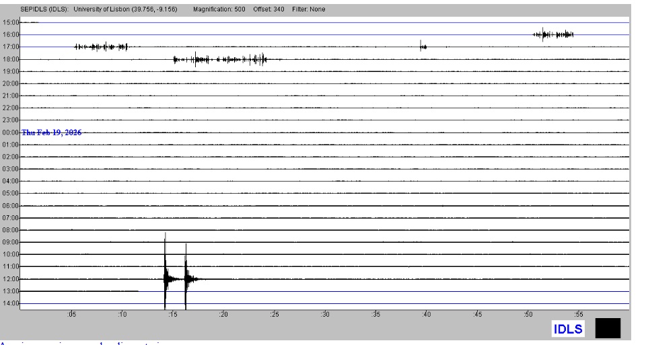
Task: Click the Thu Feb 19, 2026 date label
Action: tap(52, 132)
